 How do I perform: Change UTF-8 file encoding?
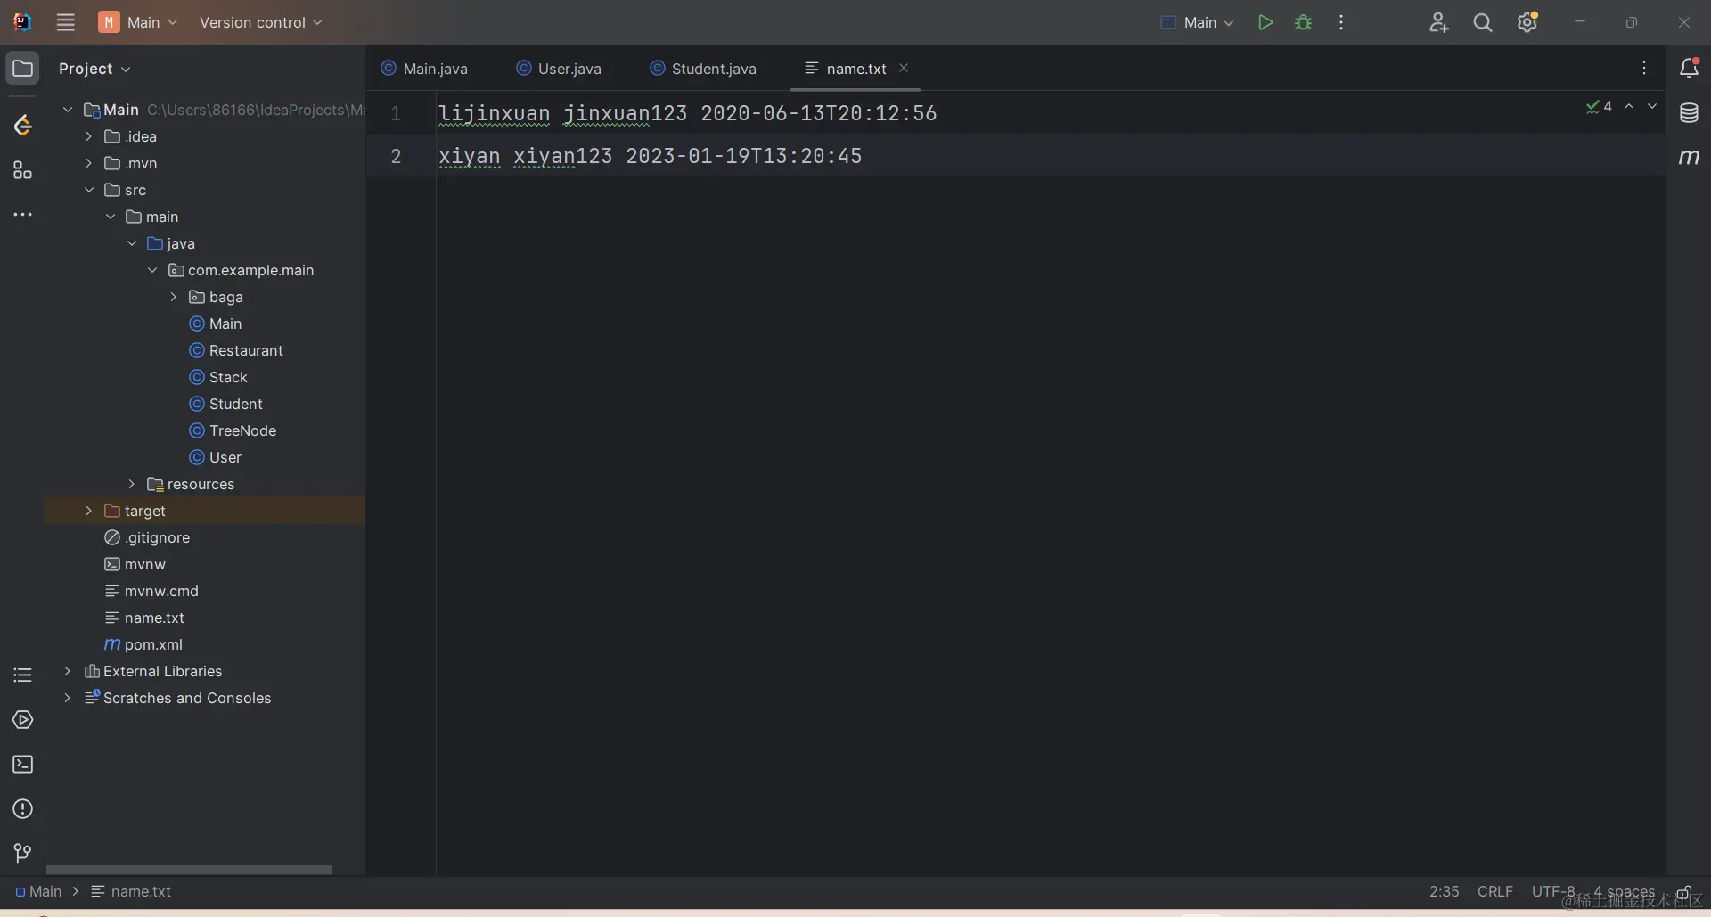1553,891
